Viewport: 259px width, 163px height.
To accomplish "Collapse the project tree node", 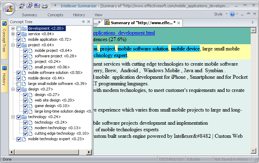I will point(13,45).
